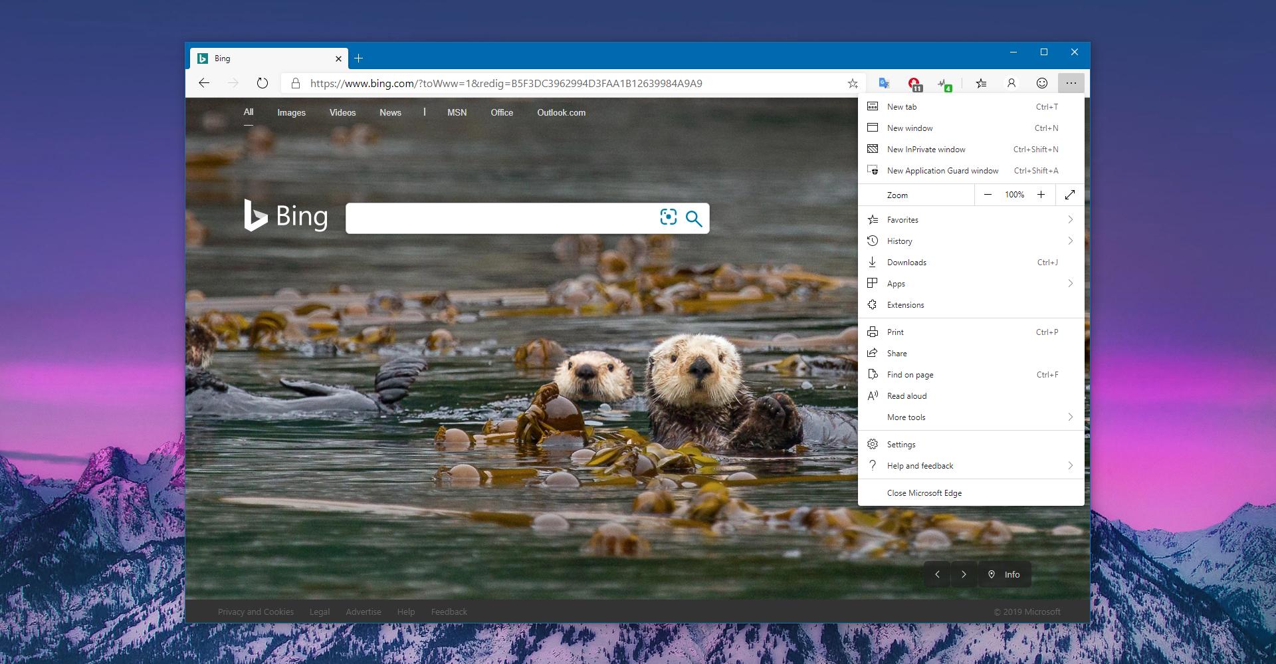The image size is (1276, 664).
Task: Click inside the Bing search box
Action: [498, 219]
